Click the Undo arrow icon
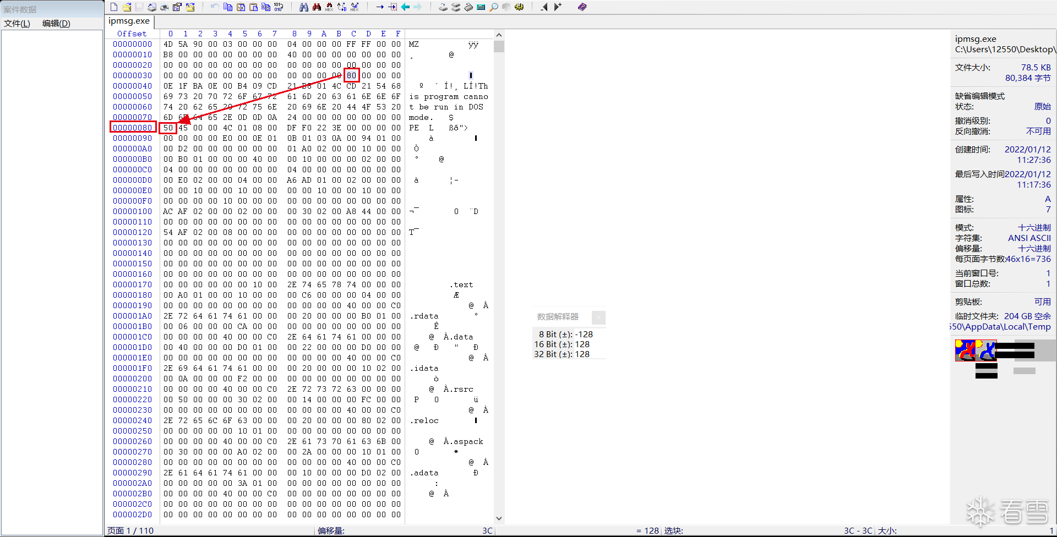1057x537 pixels. [215, 7]
